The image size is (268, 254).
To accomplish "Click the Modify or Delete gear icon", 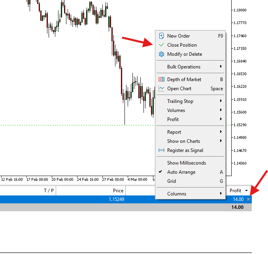I will coord(161,54).
